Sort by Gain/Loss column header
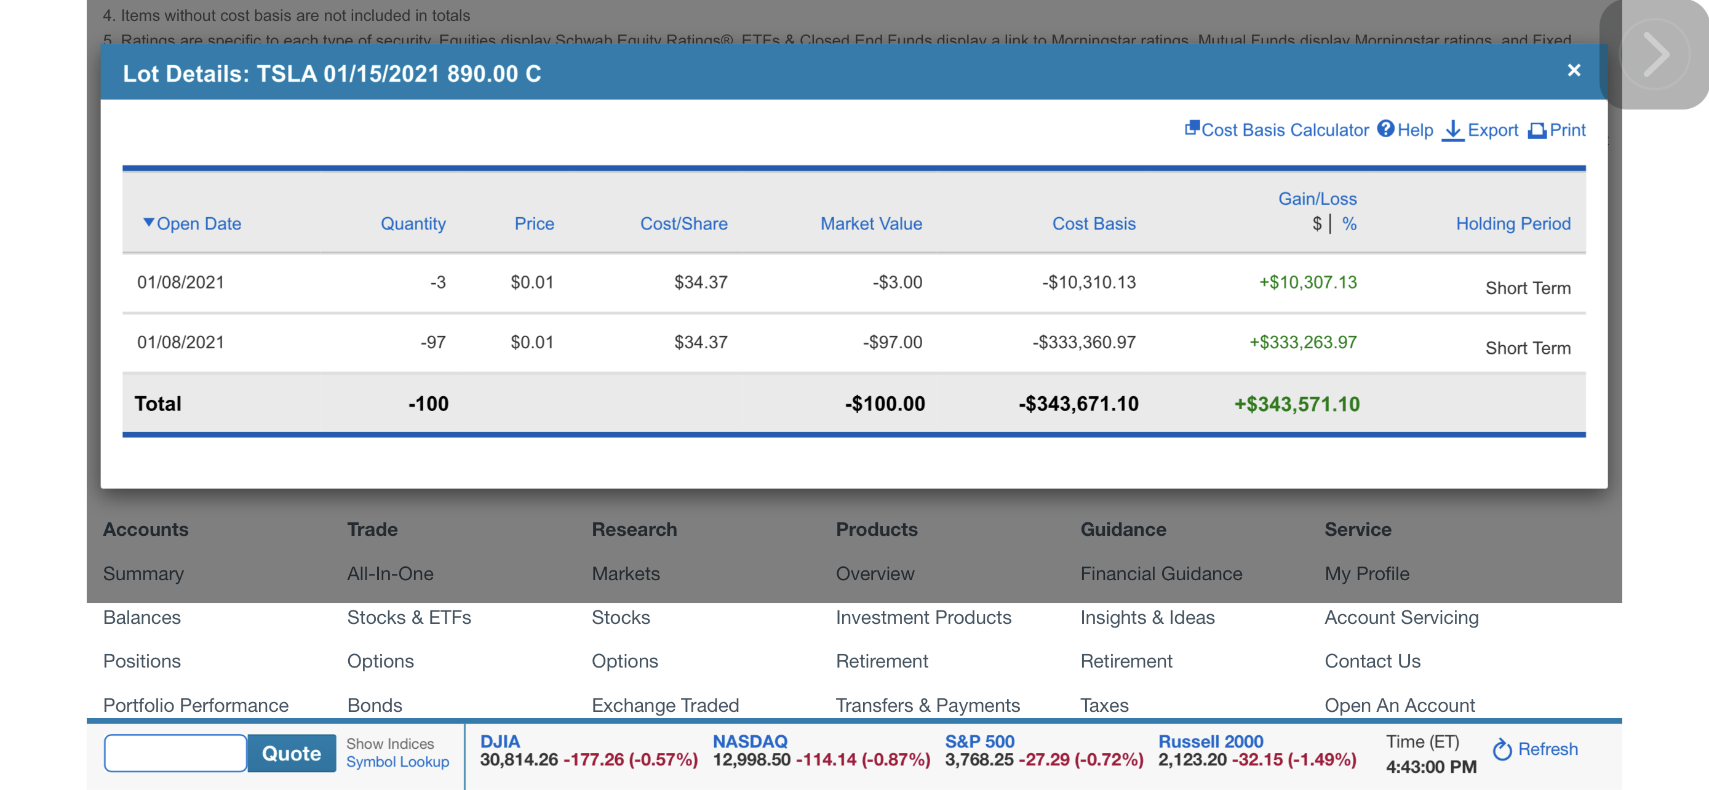The image size is (1709, 790). click(x=1317, y=198)
